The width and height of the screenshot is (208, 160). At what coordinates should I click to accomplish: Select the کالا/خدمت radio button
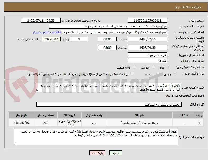[135, 67]
